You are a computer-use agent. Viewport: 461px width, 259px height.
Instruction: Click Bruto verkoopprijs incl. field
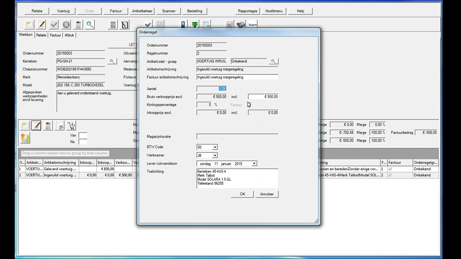(x=263, y=97)
